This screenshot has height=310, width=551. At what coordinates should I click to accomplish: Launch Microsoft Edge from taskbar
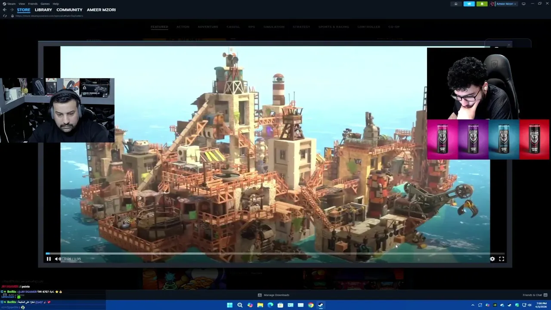[270, 305]
